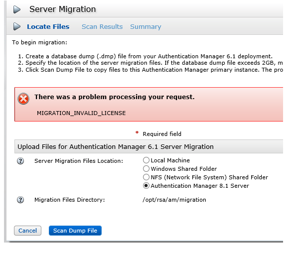
Task: Click the problem processing your request message
Action: [114, 97]
